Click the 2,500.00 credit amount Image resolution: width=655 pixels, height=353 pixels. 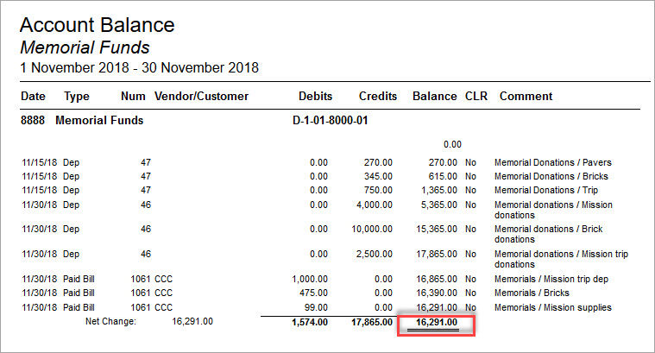point(375,254)
